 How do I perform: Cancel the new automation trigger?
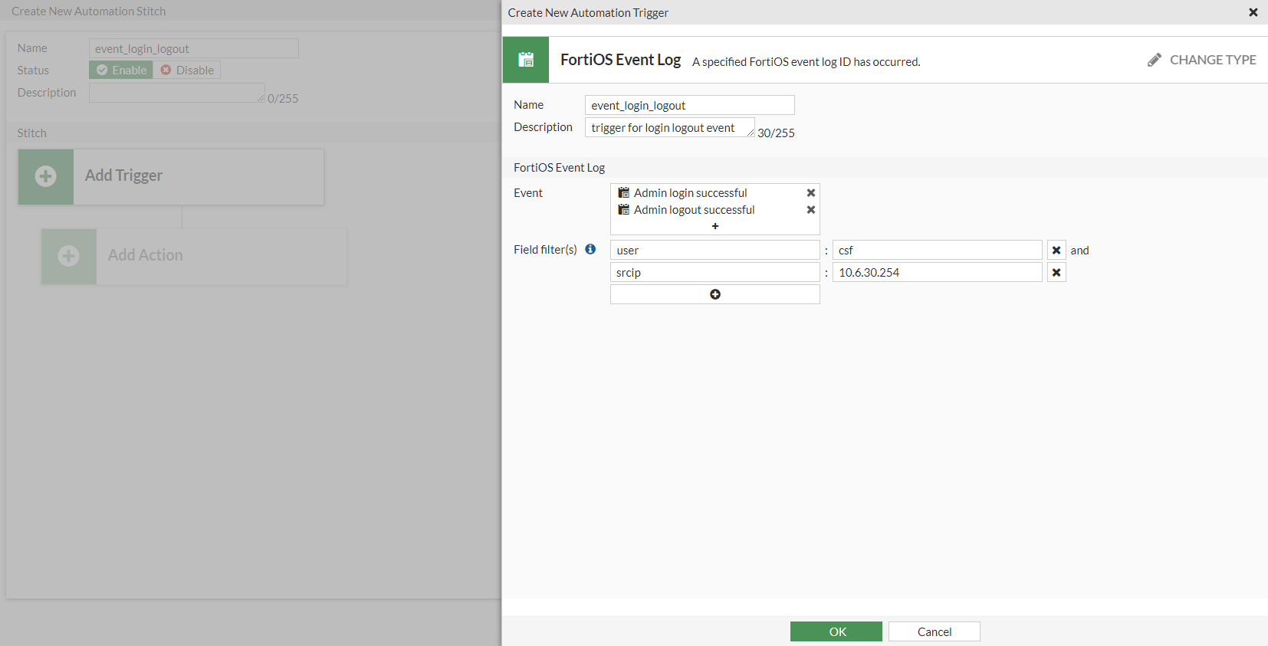click(934, 631)
